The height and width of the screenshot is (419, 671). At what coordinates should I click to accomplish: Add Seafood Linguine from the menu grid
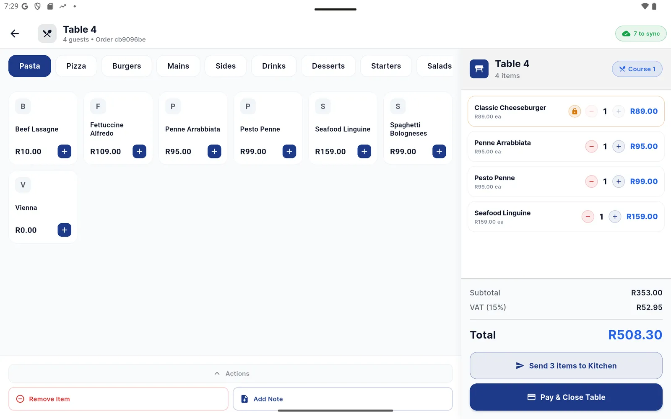click(364, 151)
